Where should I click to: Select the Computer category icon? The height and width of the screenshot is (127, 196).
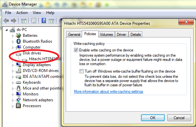coord(19,47)
